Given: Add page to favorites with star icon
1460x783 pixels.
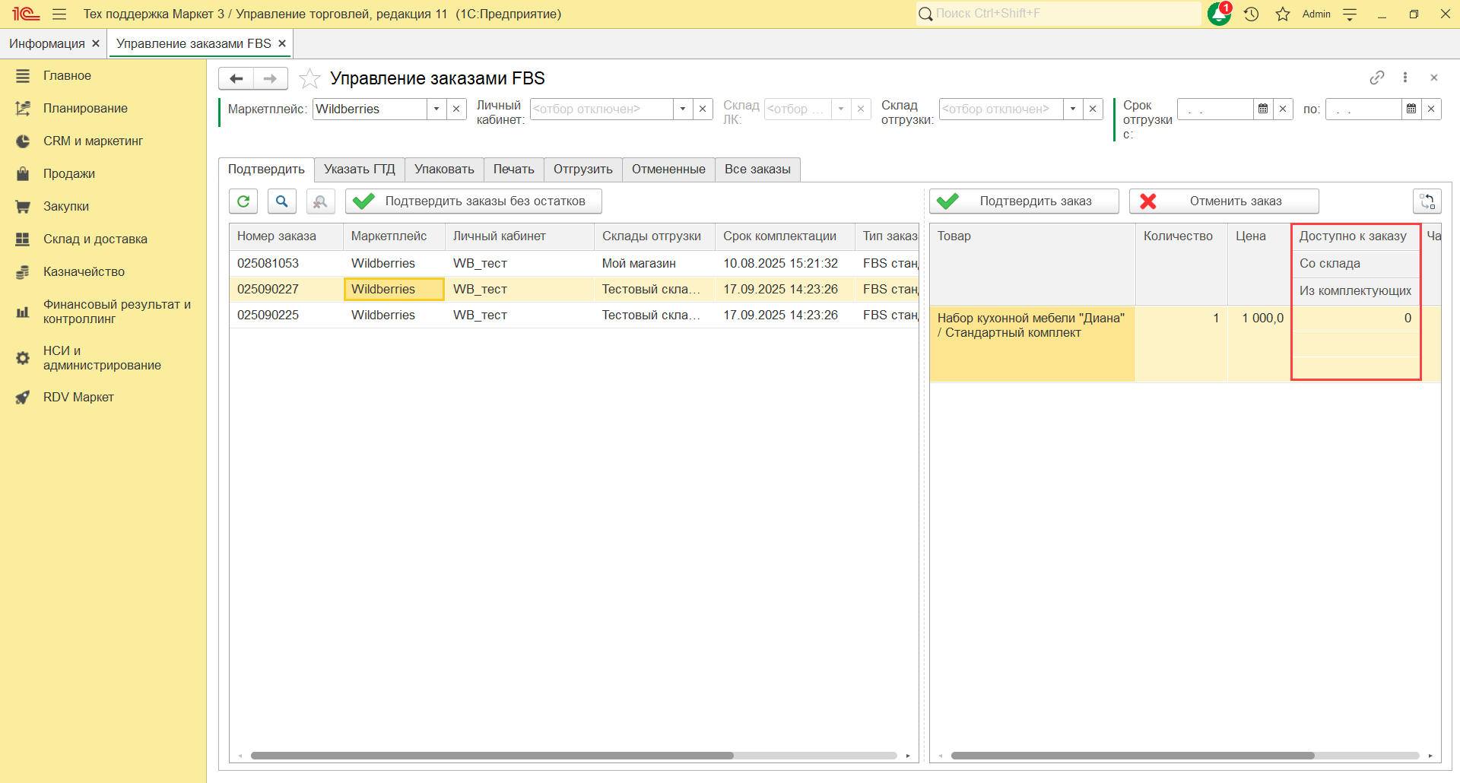Looking at the screenshot, I should coord(309,78).
